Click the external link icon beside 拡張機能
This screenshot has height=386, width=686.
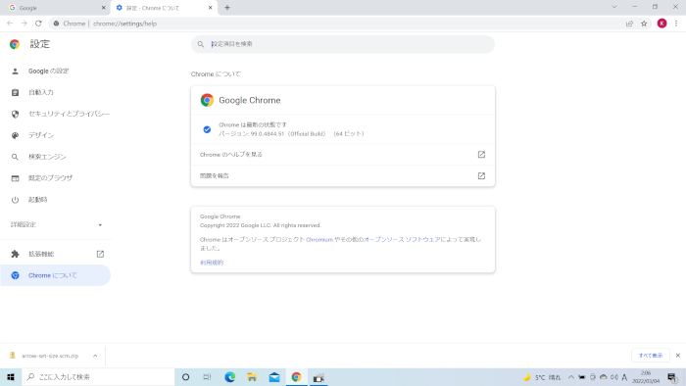coord(100,254)
